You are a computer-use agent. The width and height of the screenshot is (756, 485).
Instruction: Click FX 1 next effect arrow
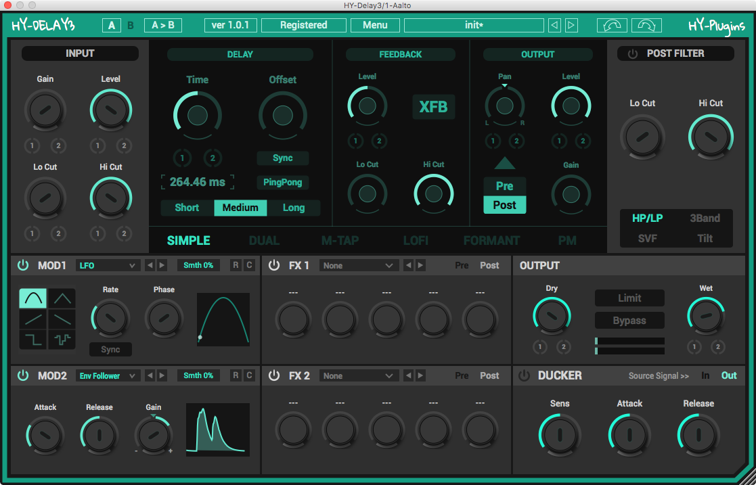[420, 265]
